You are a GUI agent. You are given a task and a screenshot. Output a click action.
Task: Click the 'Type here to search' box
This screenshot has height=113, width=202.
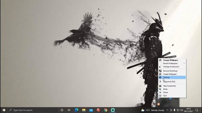[33, 110]
